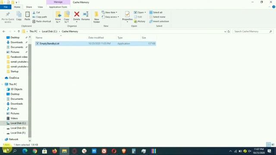Viewport: 276px width, 155px height.
Task: Open Copy to dropdown
Action: (66, 17)
